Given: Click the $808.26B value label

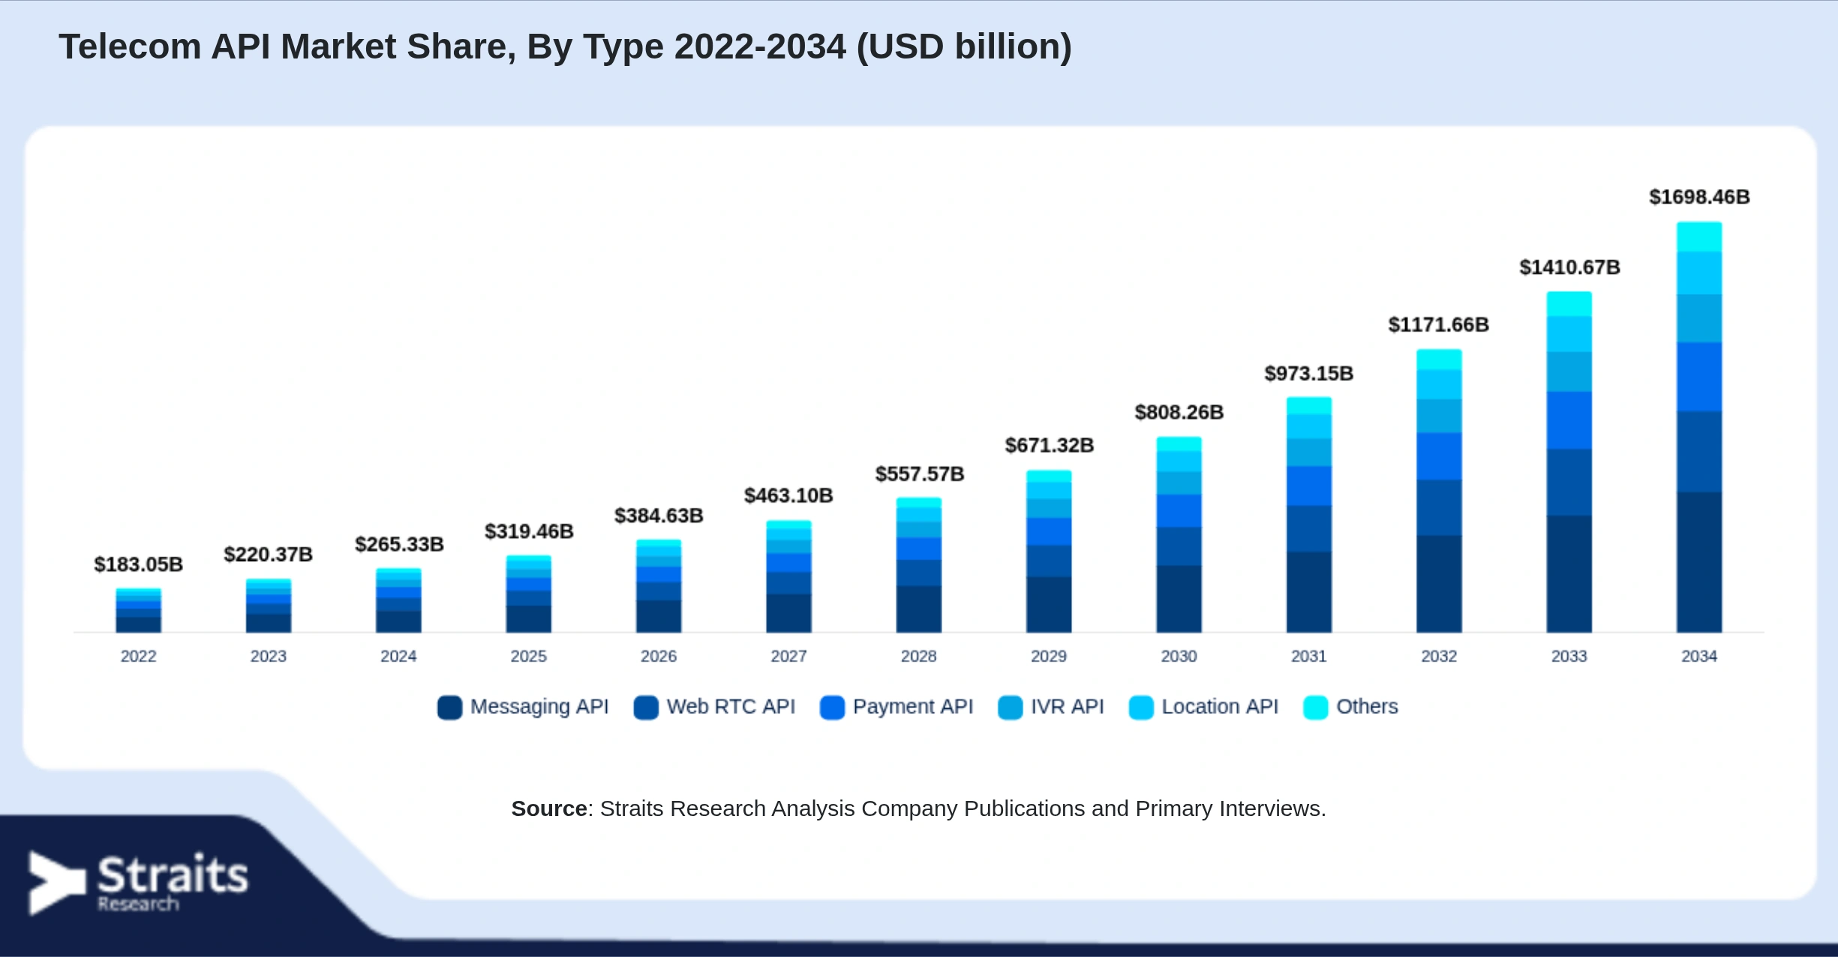Looking at the screenshot, I should coord(1179,412).
